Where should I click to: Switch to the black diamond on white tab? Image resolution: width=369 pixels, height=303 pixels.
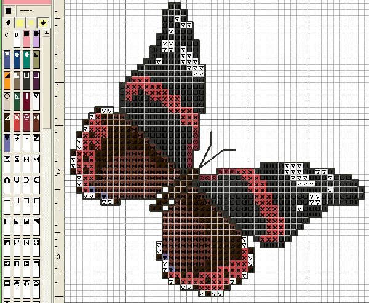[7, 23]
